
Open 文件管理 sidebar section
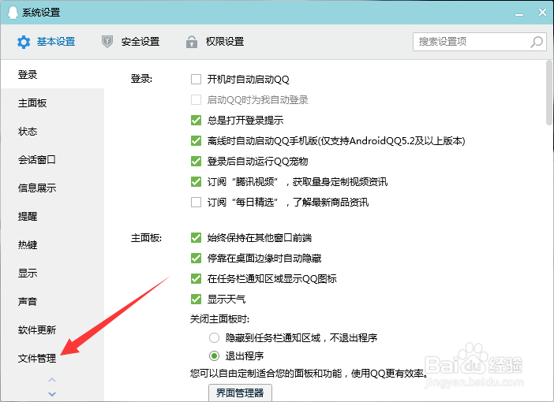(x=52, y=358)
